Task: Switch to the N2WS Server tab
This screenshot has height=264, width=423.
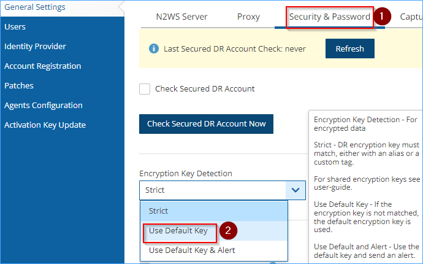Action: pyautogui.click(x=181, y=17)
